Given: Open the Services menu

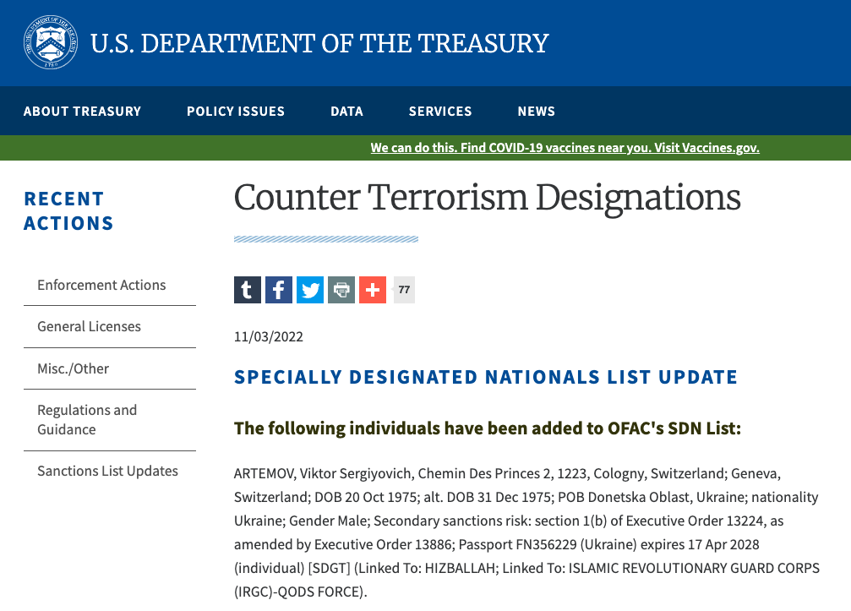Looking at the screenshot, I should pos(440,112).
